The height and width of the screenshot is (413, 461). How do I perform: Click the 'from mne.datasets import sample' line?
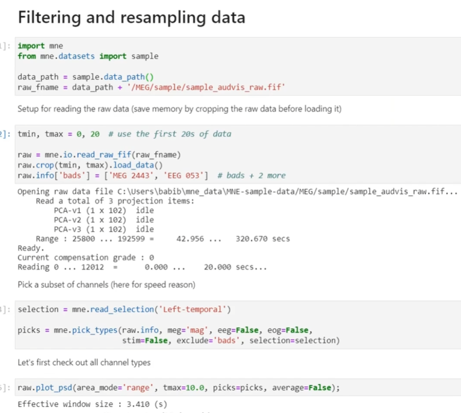(x=88, y=56)
